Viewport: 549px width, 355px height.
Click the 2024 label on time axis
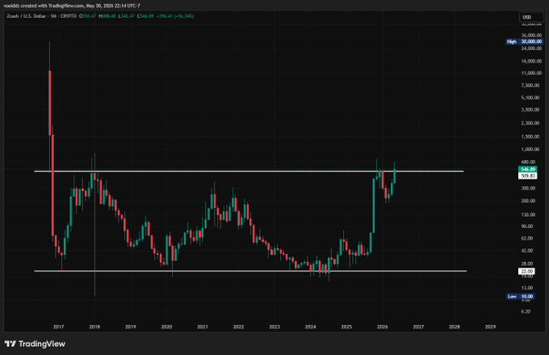click(311, 327)
